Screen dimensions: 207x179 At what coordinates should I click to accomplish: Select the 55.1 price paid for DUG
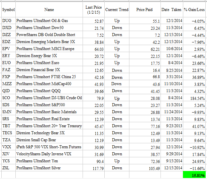click(145, 21)
